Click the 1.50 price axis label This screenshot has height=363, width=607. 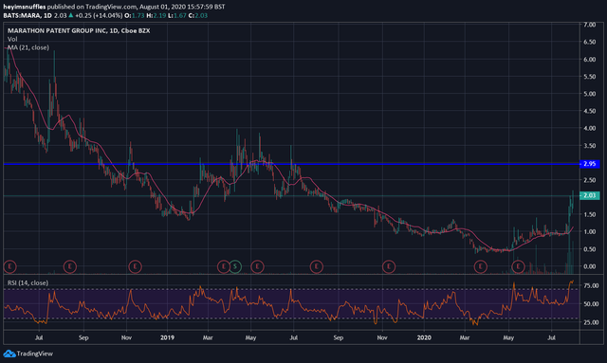[590, 214]
